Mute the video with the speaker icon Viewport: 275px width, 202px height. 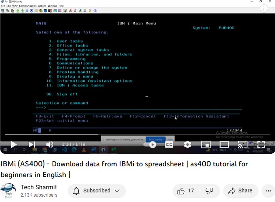click(x=50, y=145)
